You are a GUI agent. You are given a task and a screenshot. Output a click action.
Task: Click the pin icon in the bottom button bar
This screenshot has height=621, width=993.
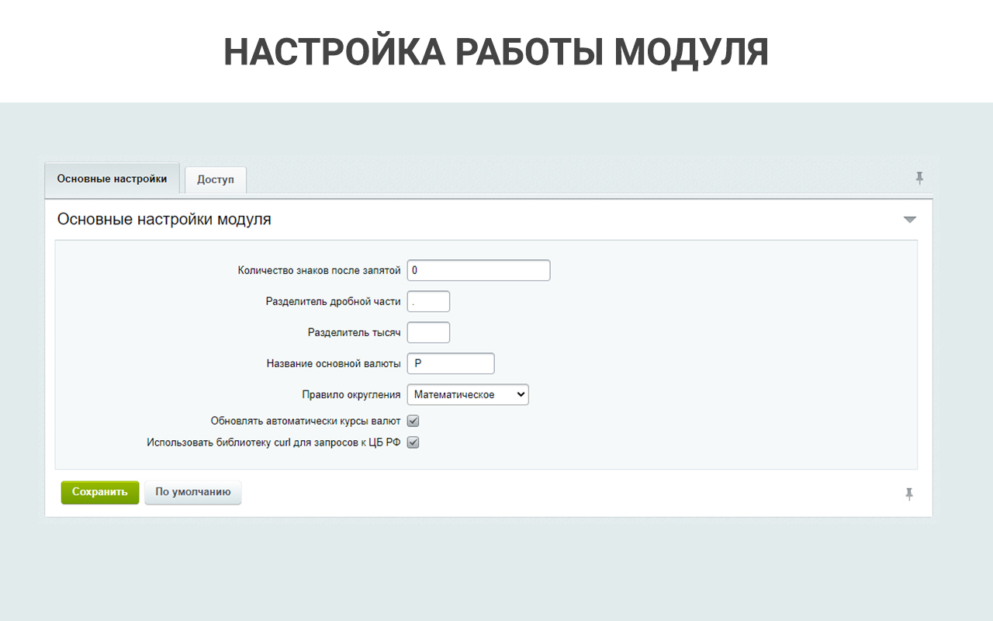coord(909,494)
